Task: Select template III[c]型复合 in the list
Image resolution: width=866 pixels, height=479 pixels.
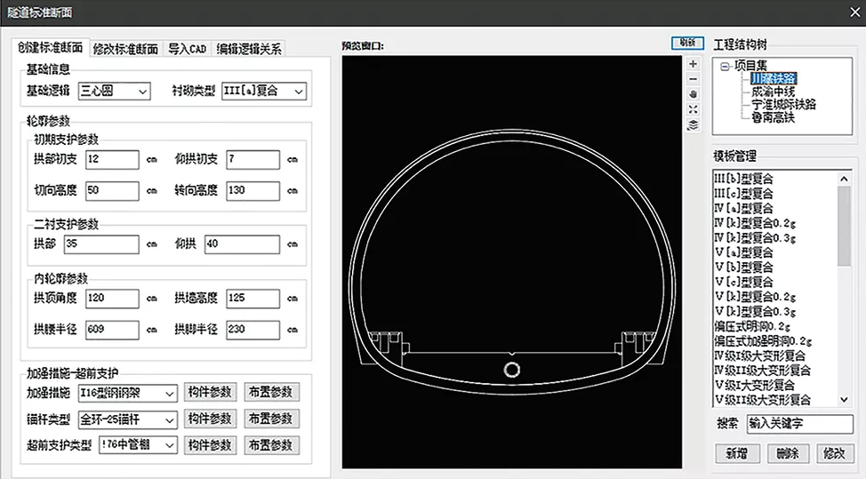Action: click(x=743, y=194)
